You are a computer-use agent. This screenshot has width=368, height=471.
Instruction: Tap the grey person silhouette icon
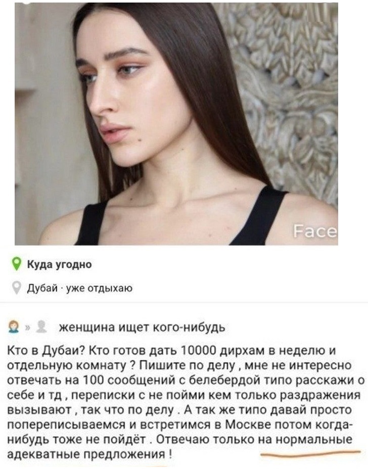coord(41,327)
